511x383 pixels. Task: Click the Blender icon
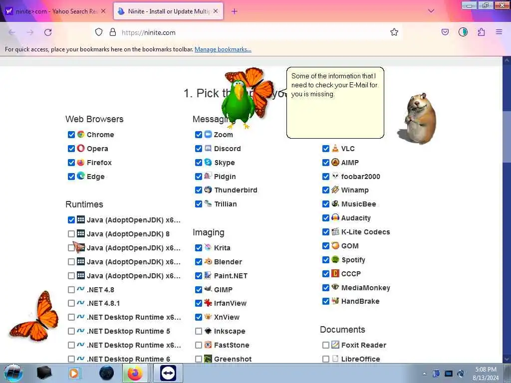208,261
